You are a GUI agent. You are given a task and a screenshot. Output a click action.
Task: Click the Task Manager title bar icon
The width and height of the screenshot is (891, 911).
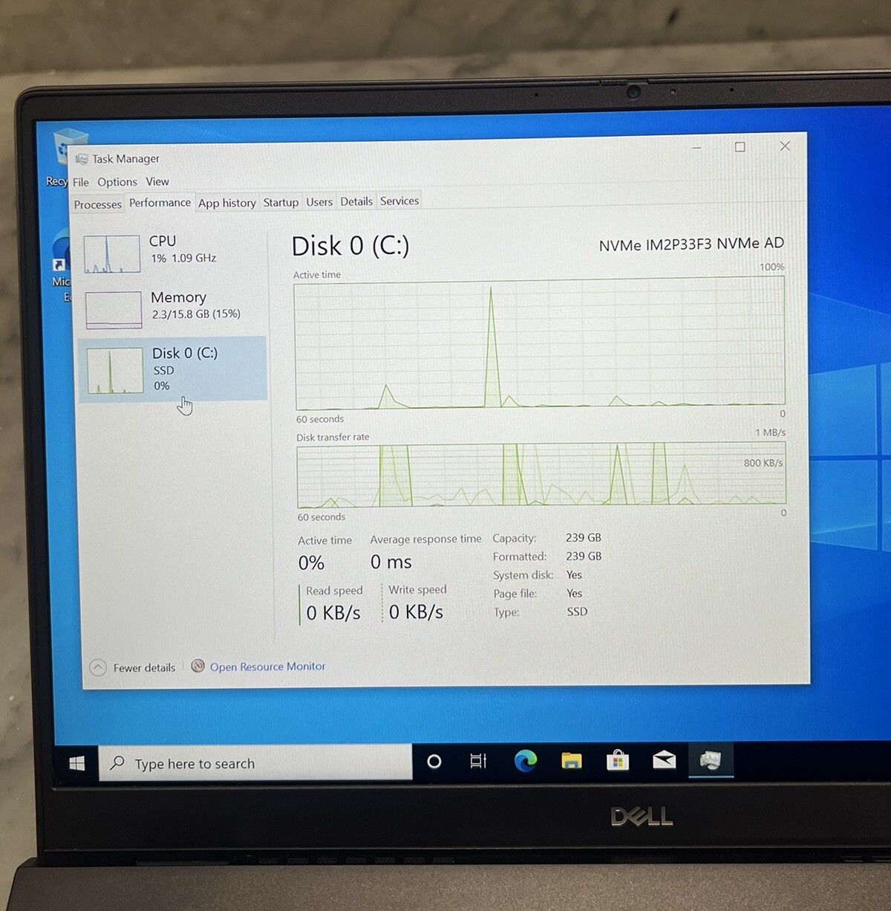(82, 159)
